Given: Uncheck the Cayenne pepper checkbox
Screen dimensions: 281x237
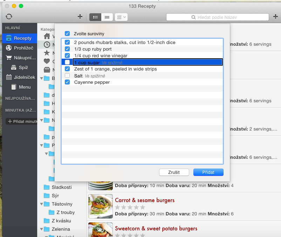Looking at the screenshot, I should point(67,82).
